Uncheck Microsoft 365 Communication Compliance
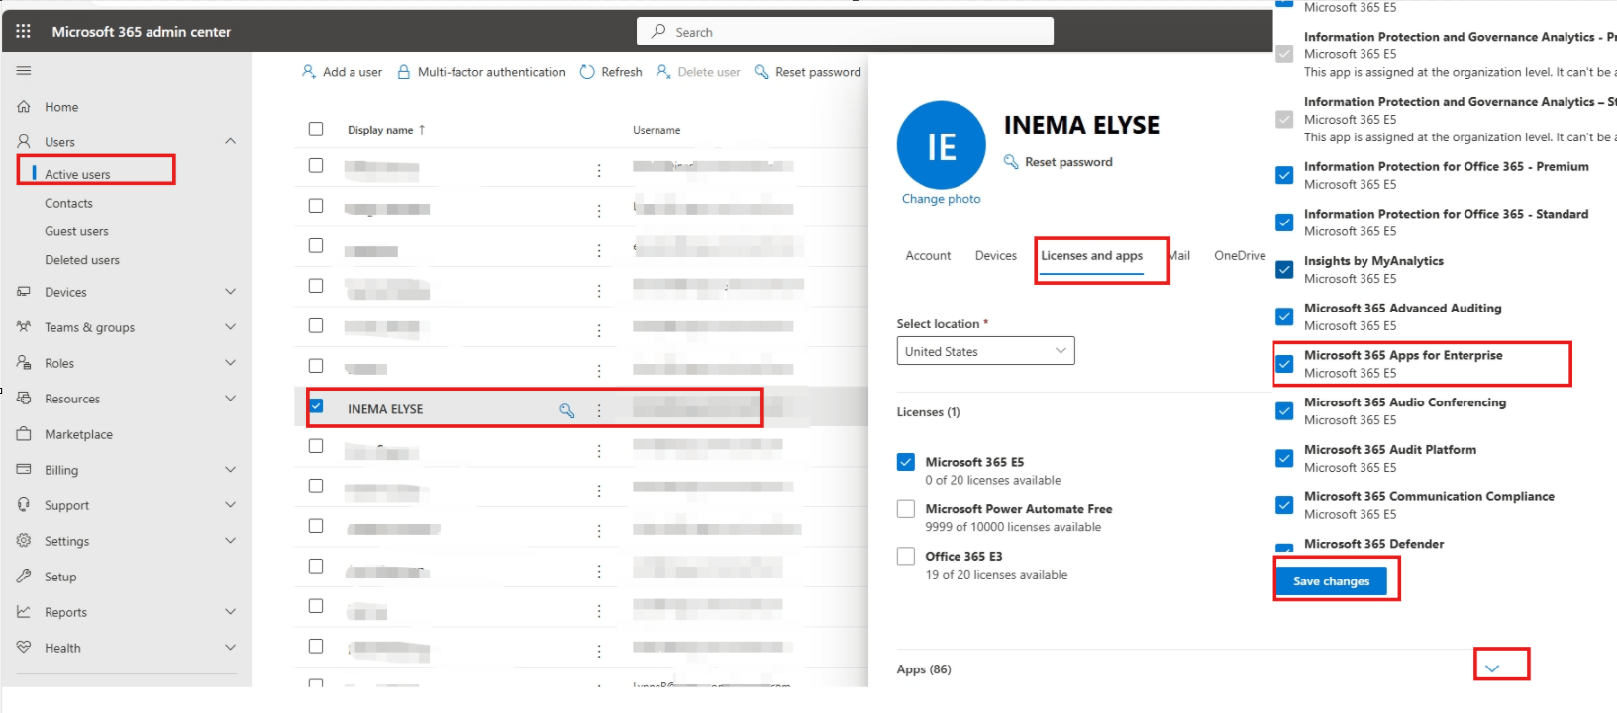Viewport: 1617px width, 713px height. 1284,505
